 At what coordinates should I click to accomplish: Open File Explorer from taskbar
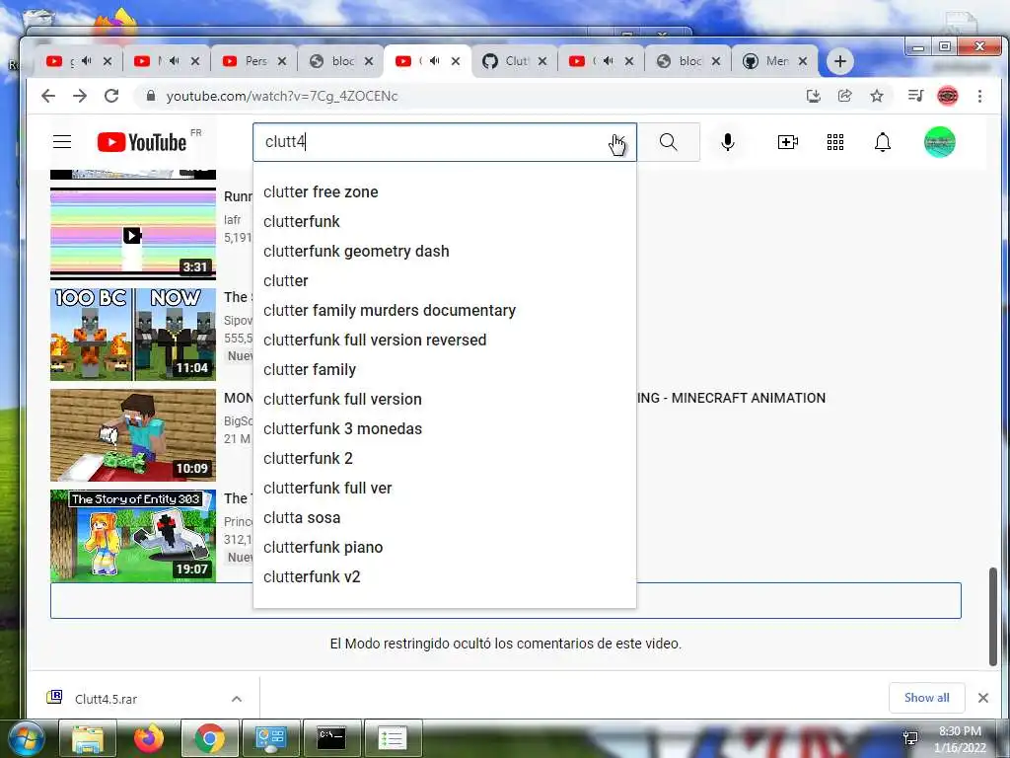click(88, 738)
